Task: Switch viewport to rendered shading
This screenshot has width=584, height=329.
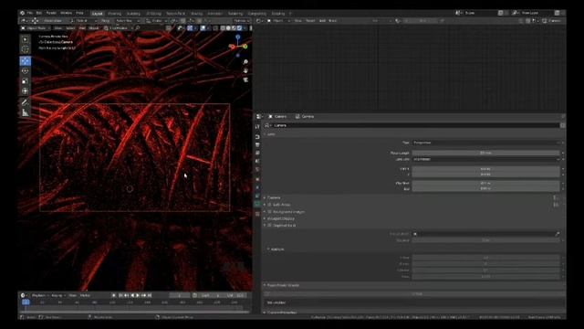Action: [x=239, y=28]
